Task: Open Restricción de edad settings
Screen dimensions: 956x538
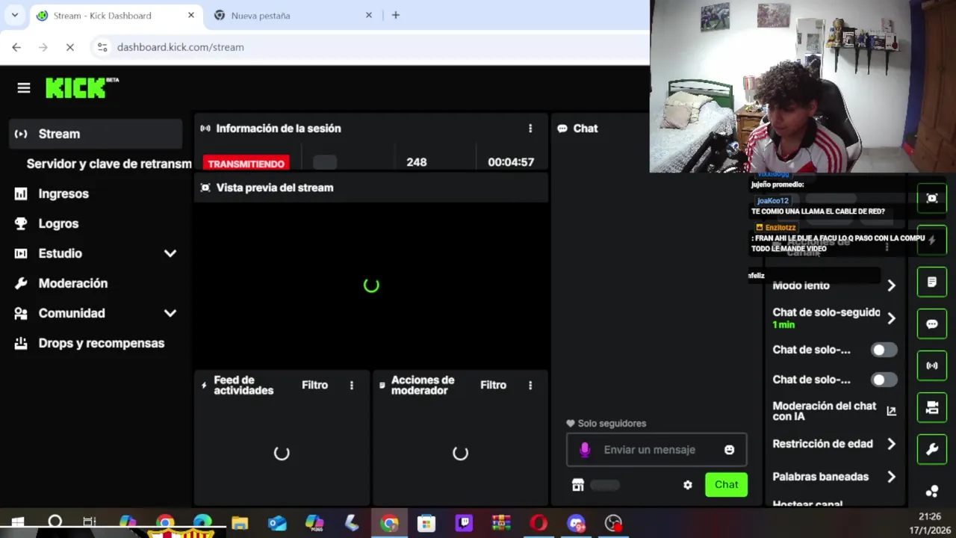Action: pyautogui.click(x=834, y=444)
